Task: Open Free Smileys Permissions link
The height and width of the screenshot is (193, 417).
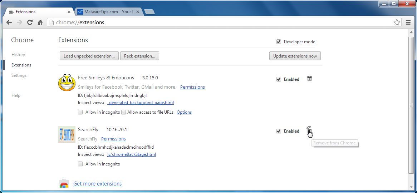Action: (192, 87)
